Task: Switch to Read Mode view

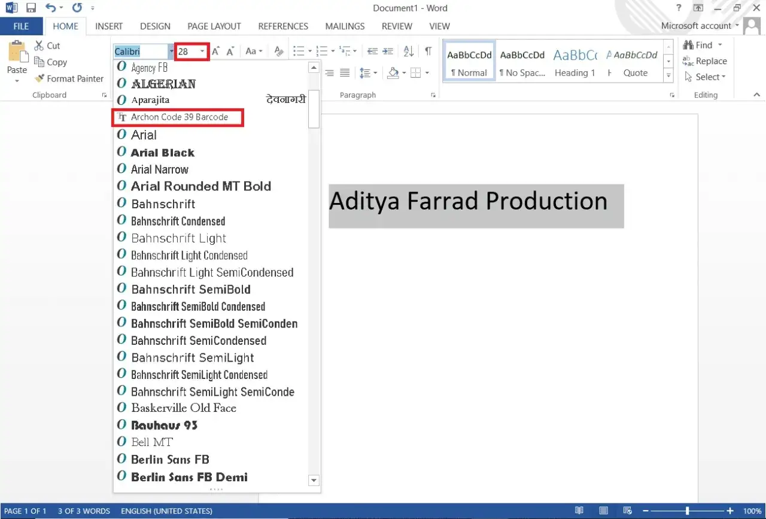Action: pos(579,511)
